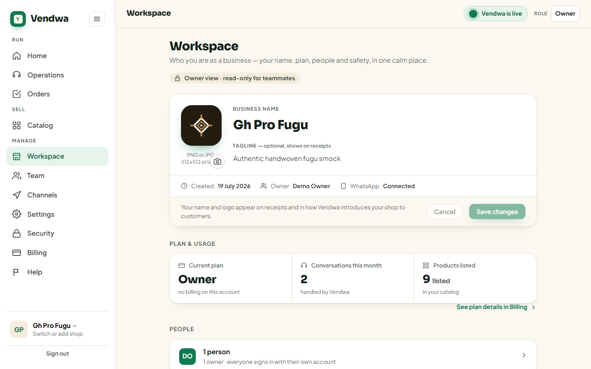Sign out of the account
Image resolution: width=591 pixels, height=369 pixels.
(x=57, y=354)
